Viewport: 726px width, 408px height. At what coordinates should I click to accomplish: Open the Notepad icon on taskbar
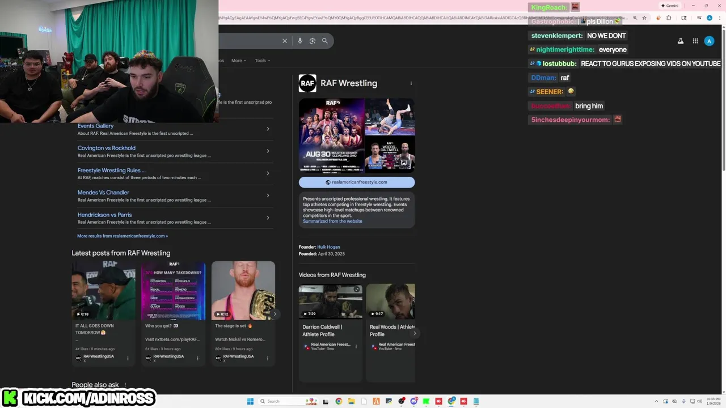pyautogui.click(x=476, y=401)
